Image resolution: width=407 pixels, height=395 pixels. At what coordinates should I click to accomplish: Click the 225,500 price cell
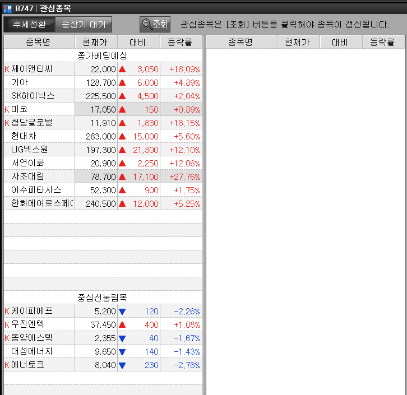pos(96,96)
